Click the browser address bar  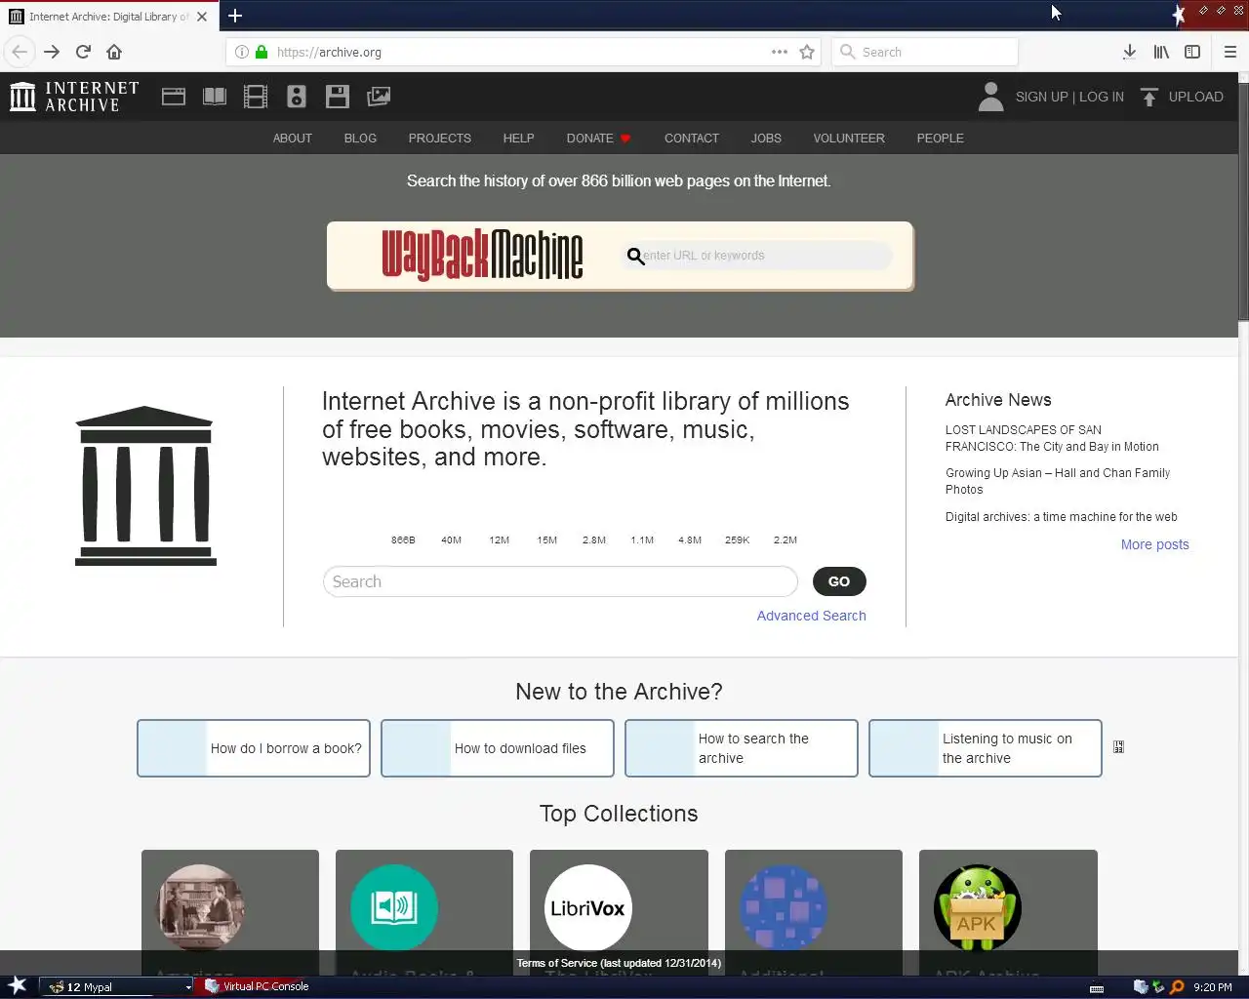click(x=522, y=52)
